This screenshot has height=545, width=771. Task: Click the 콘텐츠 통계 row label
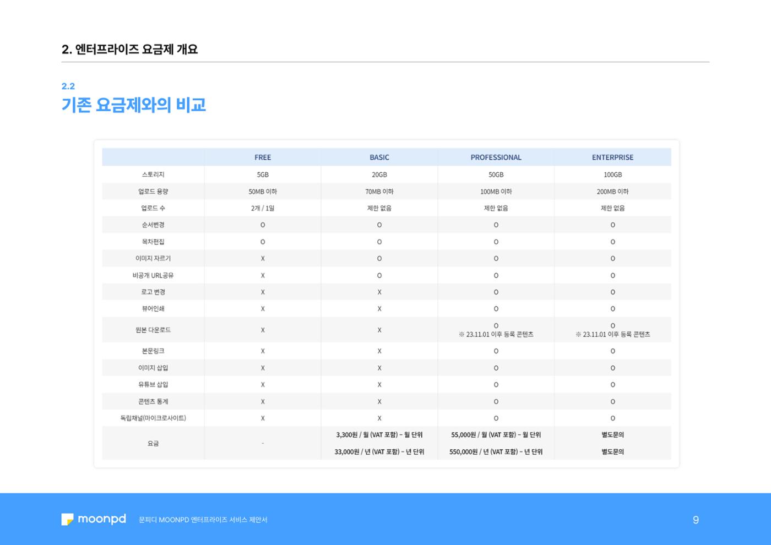click(153, 401)
